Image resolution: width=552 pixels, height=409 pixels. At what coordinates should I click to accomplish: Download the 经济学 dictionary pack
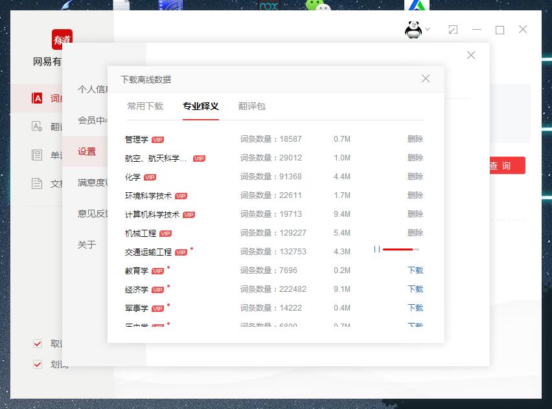coord(415,289)
